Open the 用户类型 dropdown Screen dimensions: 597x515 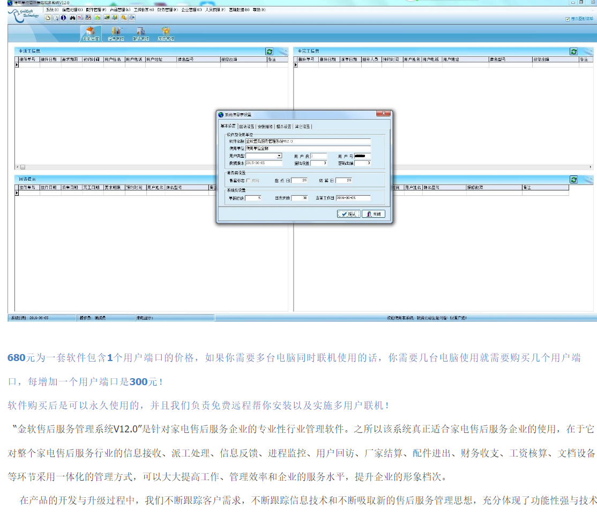point(279,156)
